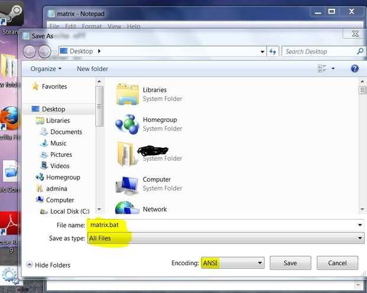Click the Pictures library icon in tree
The width and height of the screenshot is (367, 293).
pos(44,154)
